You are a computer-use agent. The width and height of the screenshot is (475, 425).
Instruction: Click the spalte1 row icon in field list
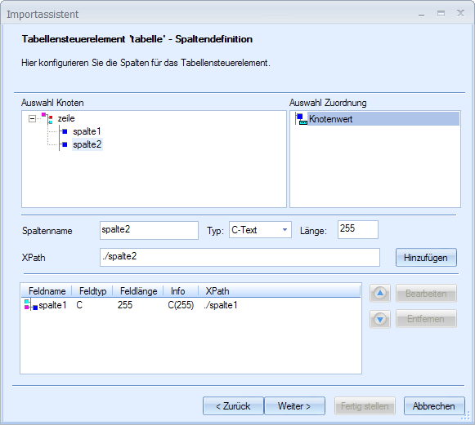pos(31,305)
